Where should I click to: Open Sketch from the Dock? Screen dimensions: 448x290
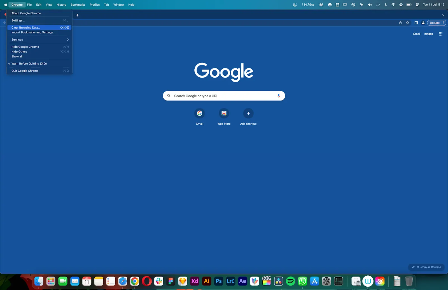[x=183, y=281]
